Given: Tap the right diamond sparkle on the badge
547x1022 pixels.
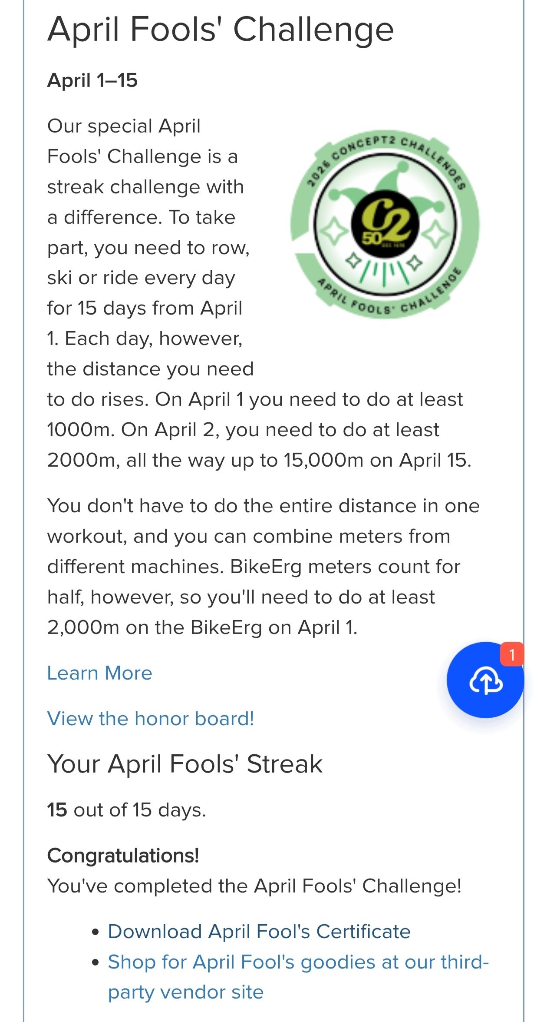Looking at the screenshot, I should coord(436,234).
